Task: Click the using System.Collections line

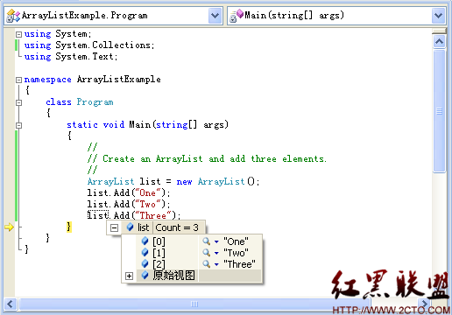Action: point(89,45)
